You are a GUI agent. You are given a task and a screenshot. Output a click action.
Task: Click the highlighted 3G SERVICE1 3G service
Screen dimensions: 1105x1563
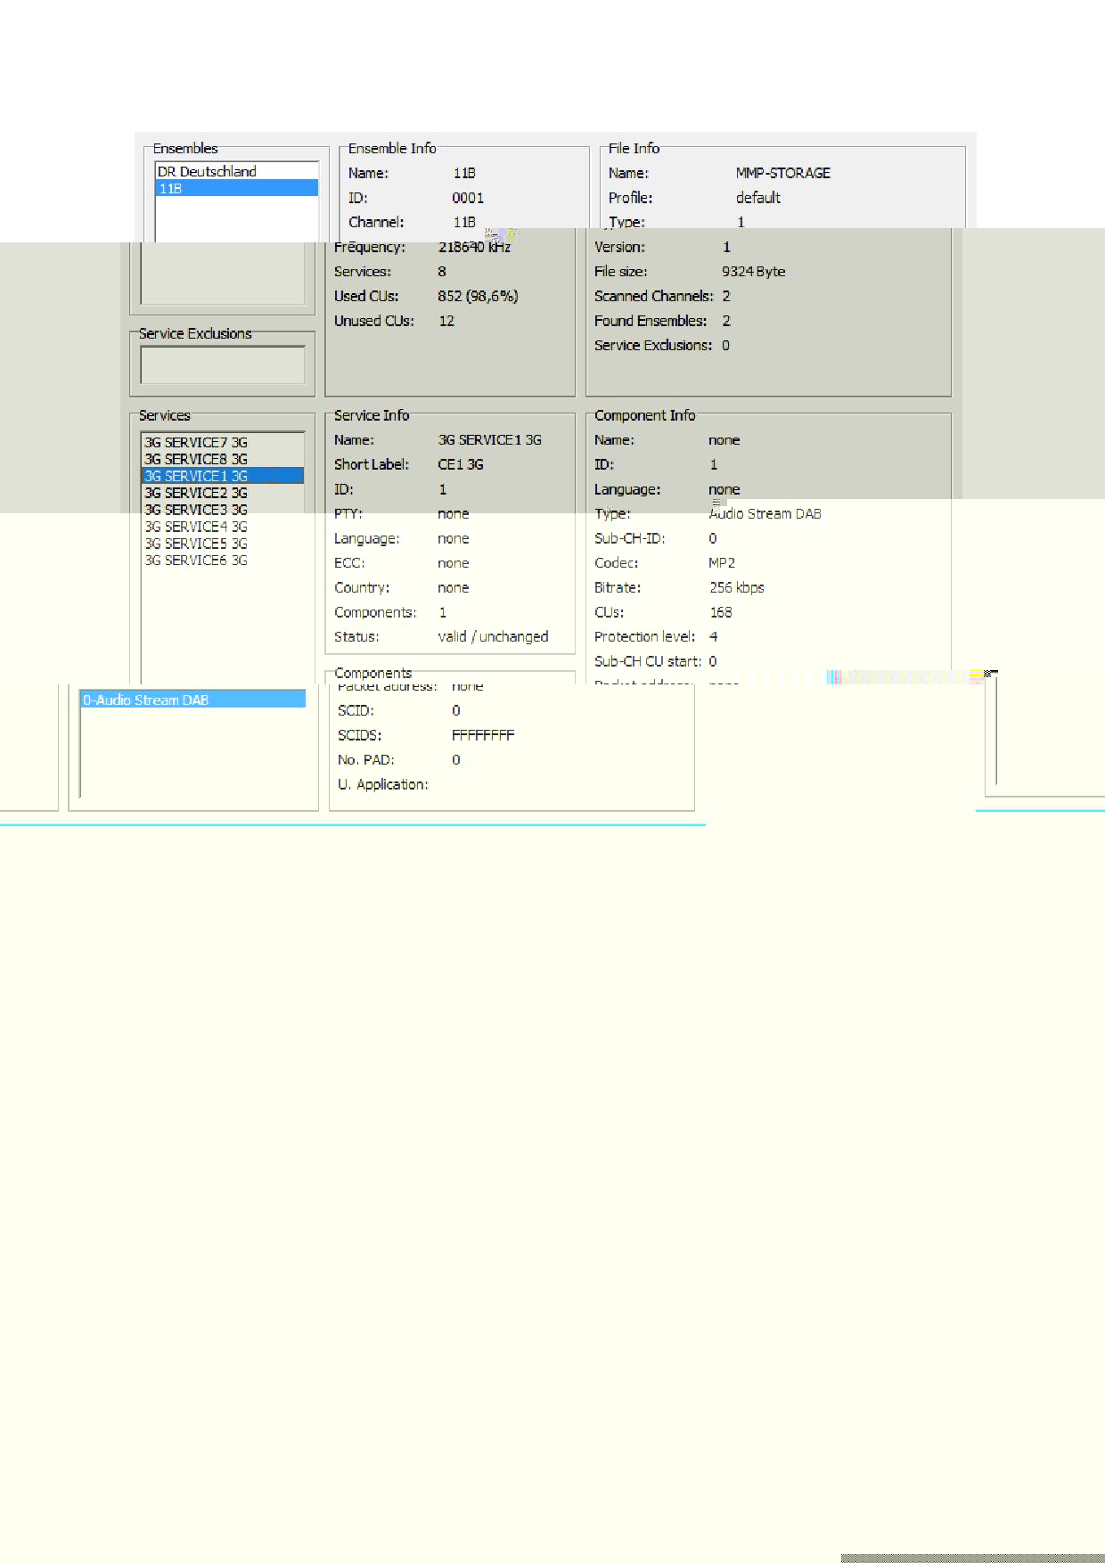coord(196,476)
